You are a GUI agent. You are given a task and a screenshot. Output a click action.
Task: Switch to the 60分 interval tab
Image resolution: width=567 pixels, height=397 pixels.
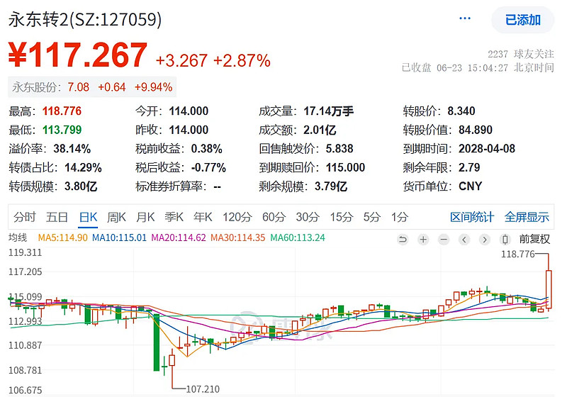pos(274,218)
